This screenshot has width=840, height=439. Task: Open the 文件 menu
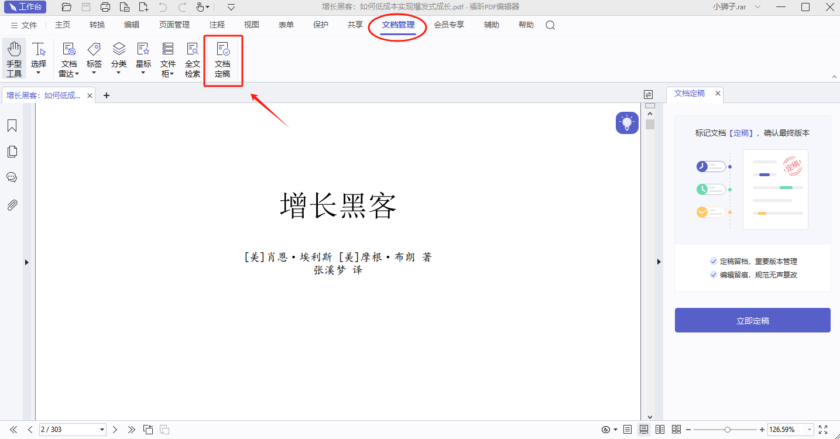pyautogui.click(x=24, y=25)
